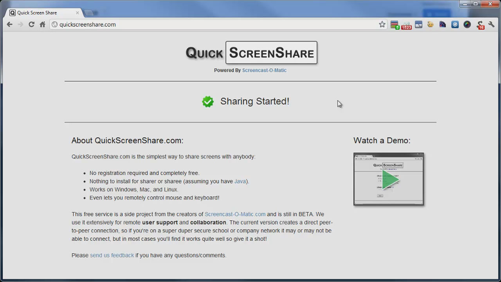501x282 pixels.
Task: Play the Watch a Demo video thumbnail
Action: click(389, 179)
